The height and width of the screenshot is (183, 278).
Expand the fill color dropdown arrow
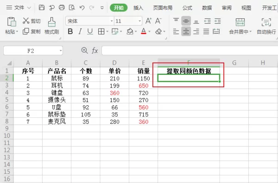click(x=136, y=31)
